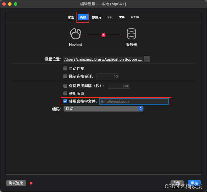Click the socket file path input field
This screenshot has width=207, height=192.
[x=134, y=101]
